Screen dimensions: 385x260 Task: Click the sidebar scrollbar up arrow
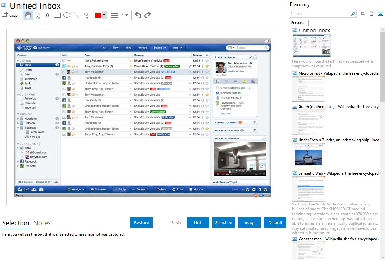coord(382,29)
